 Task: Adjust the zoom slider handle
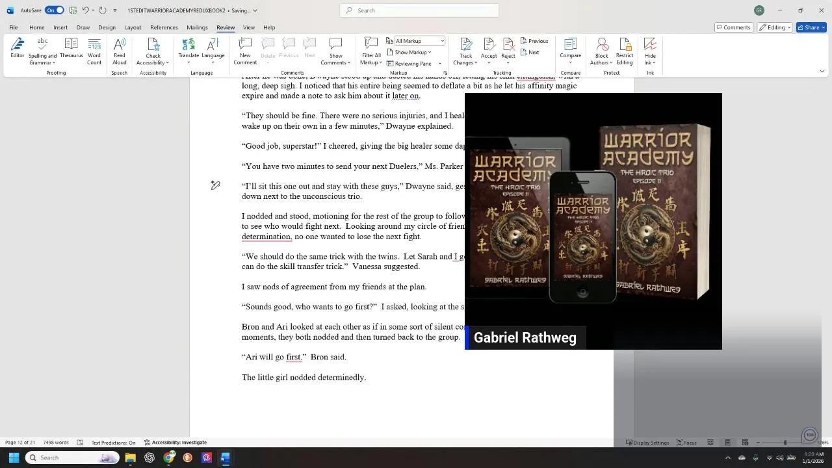click(785, 443)
